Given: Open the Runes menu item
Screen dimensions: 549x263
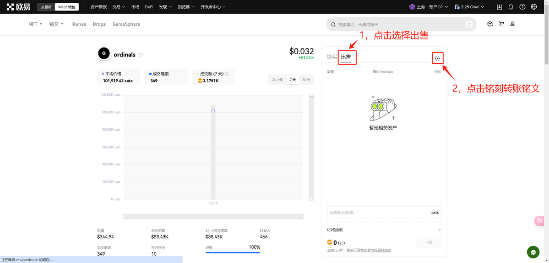Looking at the screenshot, I should pyautogui.click(x=79, y=24).
